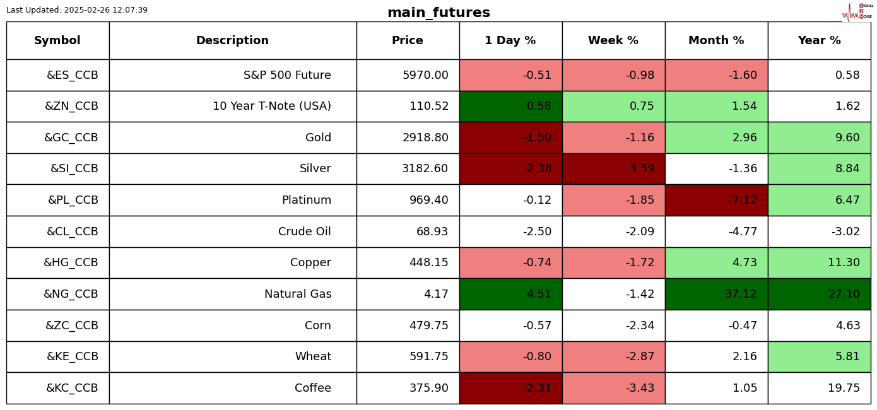Select the Month % column header
The image size is (877, 410).
(x=716, y=41)
